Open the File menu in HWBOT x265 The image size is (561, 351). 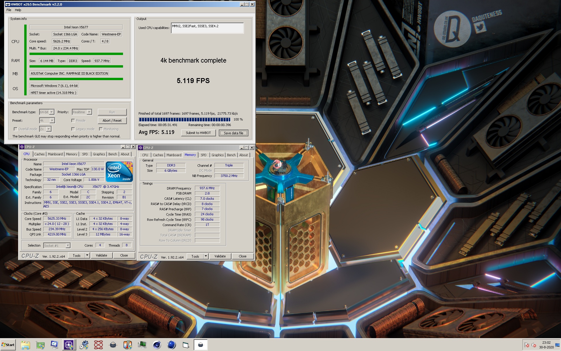tap(9, 10)
